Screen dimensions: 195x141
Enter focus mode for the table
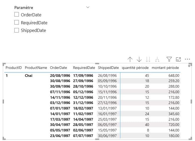click(x=178, y=59)
